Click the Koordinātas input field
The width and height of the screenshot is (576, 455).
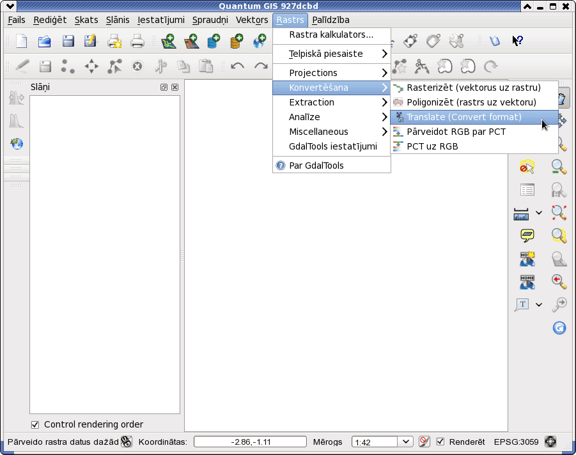(250, 442)
